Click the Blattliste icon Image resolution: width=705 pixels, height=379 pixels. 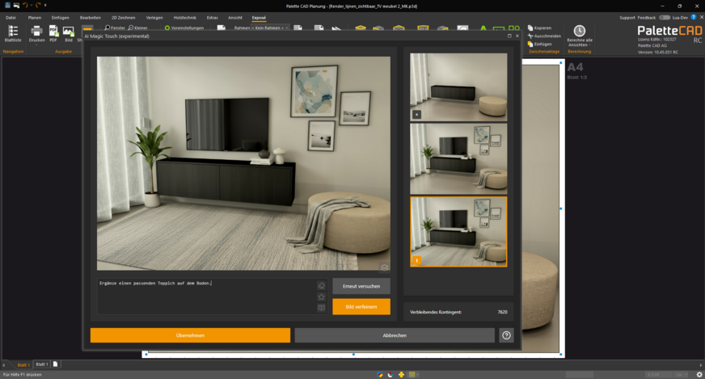13,31
